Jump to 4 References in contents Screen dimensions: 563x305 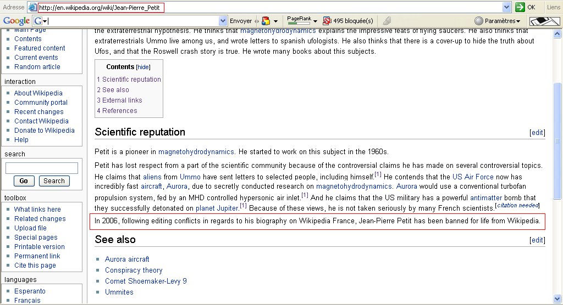[117, 110]
